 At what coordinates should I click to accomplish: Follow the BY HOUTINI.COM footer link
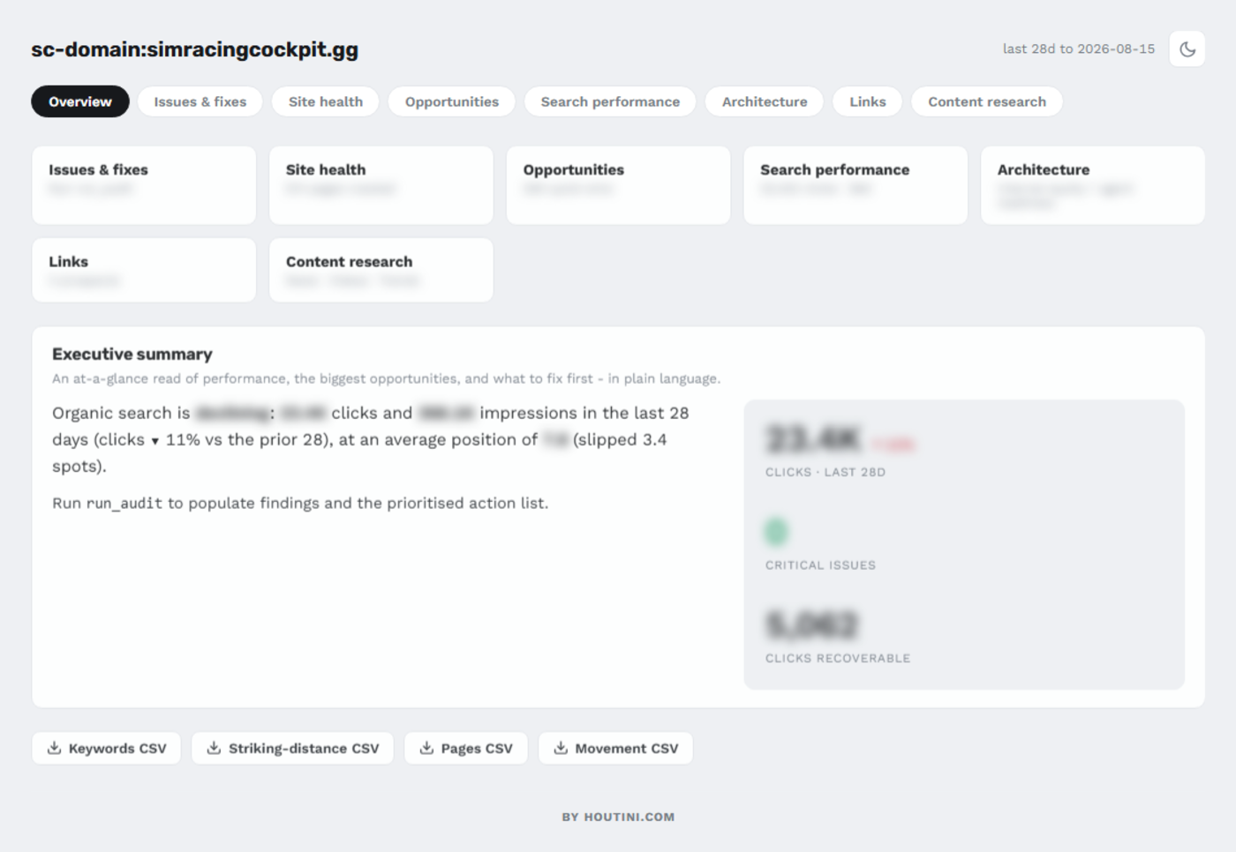[618, 817]
